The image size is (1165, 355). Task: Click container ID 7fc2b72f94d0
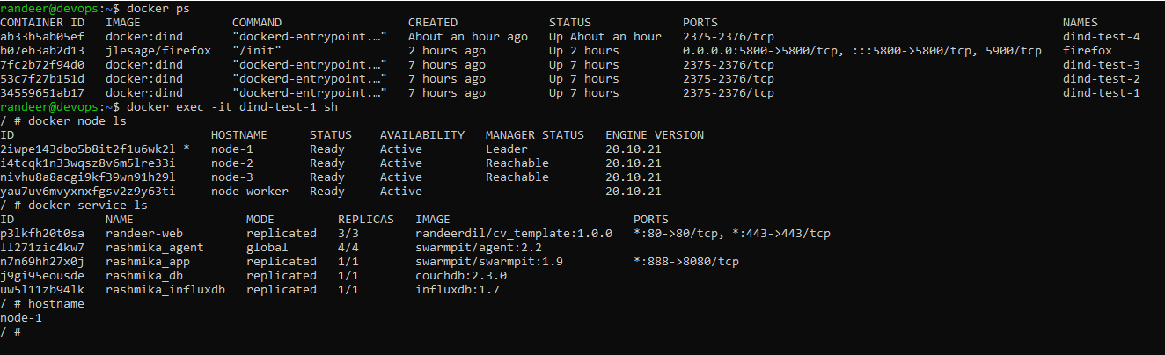42,65
